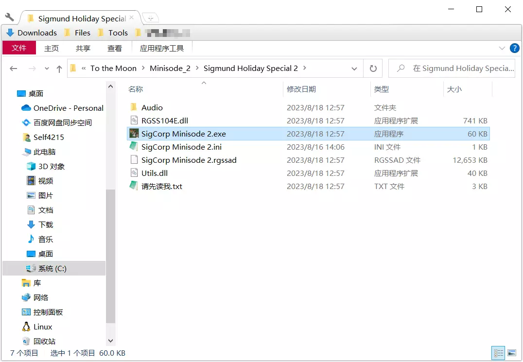Select the Audio folder icon
This screenshot has height=362, width=523.
point(134,107)
